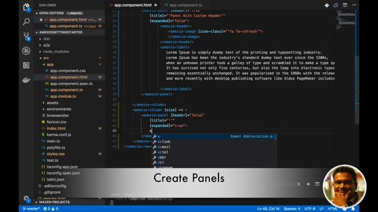The image size is (378, 212).
Task: Open main.ts file
Action: click(x=53, y=141)
